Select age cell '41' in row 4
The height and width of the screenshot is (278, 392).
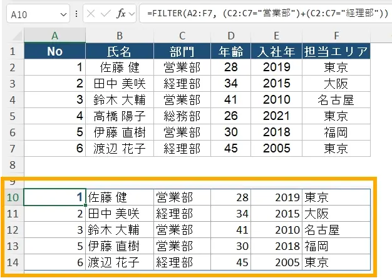[230, 100]
